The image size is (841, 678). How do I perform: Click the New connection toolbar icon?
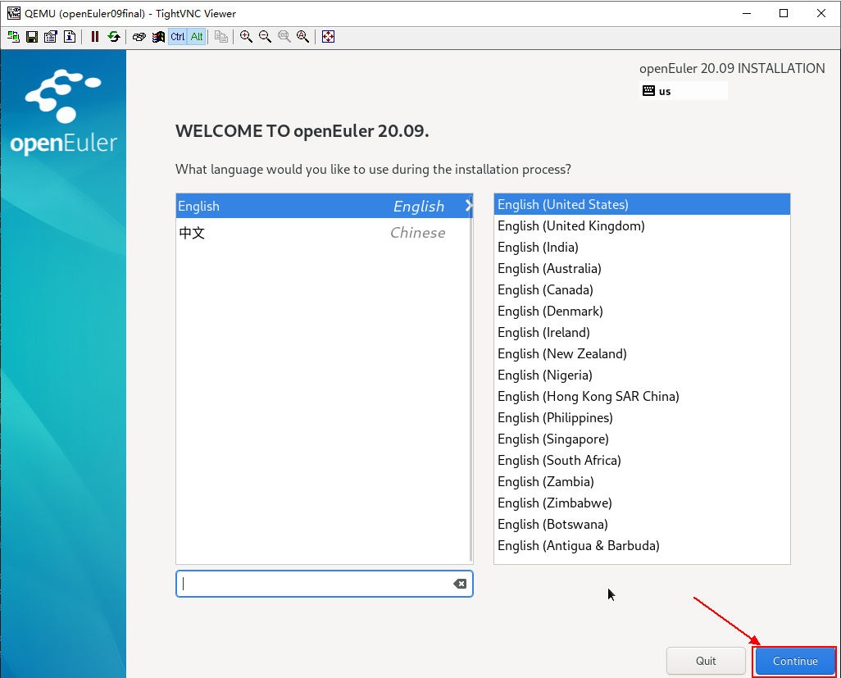(13, 37)
